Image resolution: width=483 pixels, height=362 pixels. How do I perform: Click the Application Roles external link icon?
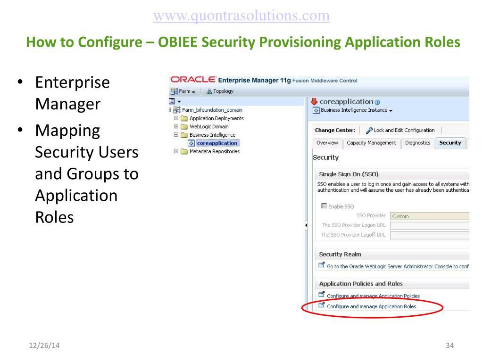[x=321, y=305]
